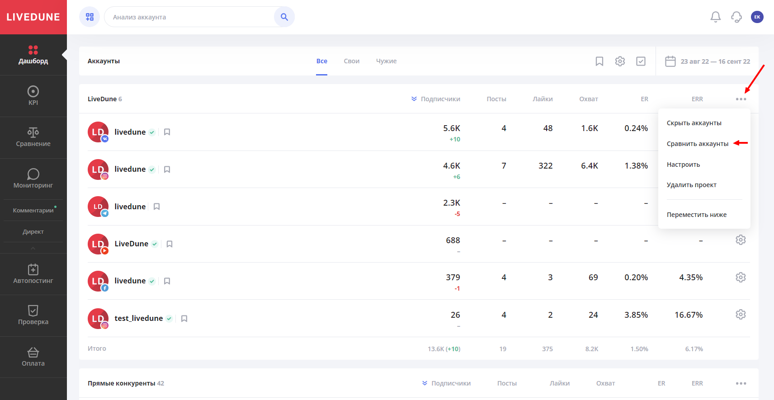Open the EK user avatar menu
Viewport: 774px width, 400px height.
tap(757, 17)
